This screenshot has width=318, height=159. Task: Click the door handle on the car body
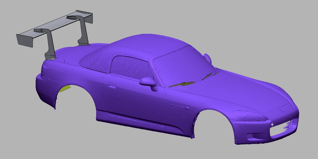(x=112, y=86)
